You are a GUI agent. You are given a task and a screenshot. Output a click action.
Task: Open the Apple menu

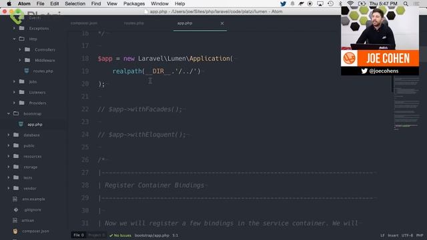click(9, 3)
